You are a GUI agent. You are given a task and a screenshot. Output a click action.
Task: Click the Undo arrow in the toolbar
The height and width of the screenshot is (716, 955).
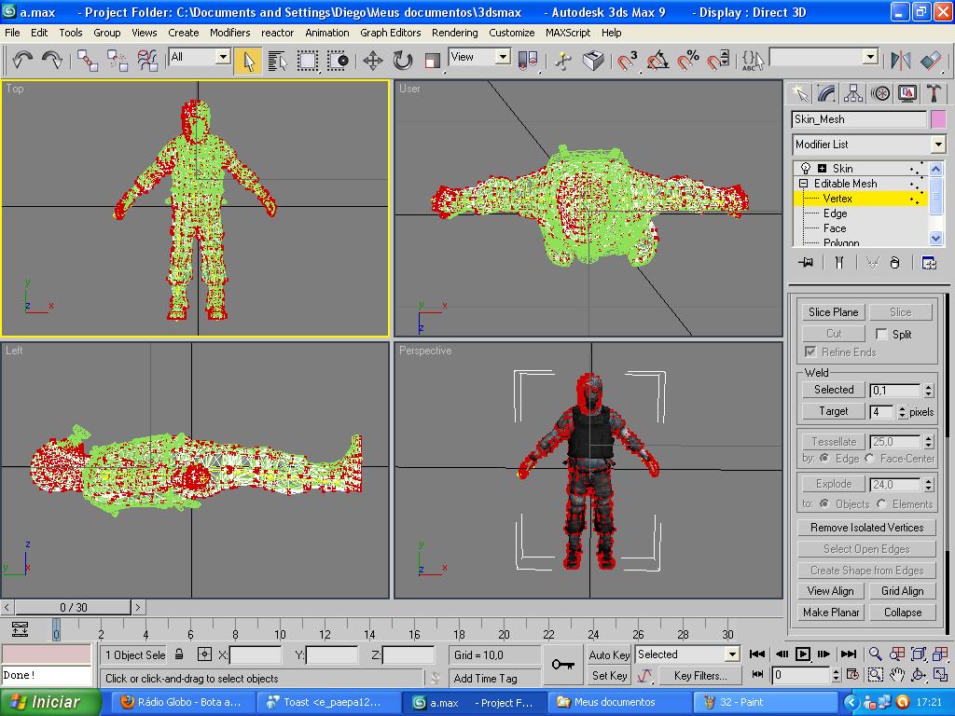22,61
